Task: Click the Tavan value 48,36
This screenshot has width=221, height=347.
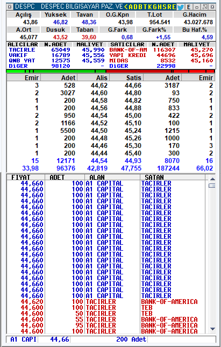Action: [x=89, y=22]
